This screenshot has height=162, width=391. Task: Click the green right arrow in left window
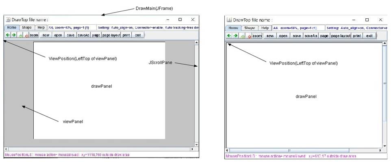pos(14,35)
